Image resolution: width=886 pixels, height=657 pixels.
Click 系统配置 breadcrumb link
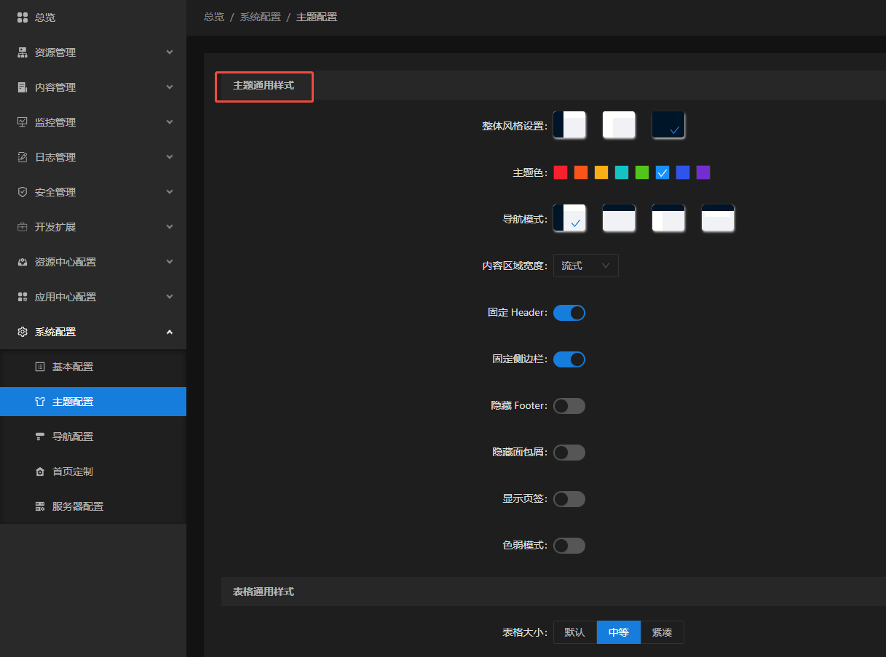pos(261,17)
